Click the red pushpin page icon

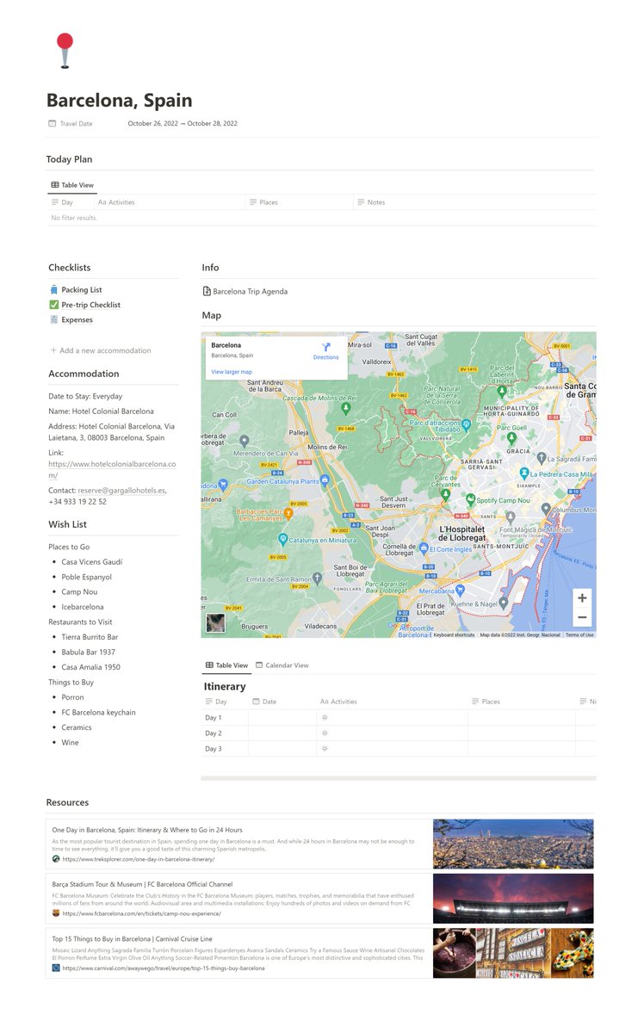pyautogui.click(x=65, y=51)
